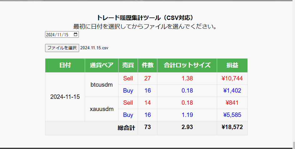Click the ¥5,585 profit cell
Viewport: 295px width, 149px height.
[232, 115]
